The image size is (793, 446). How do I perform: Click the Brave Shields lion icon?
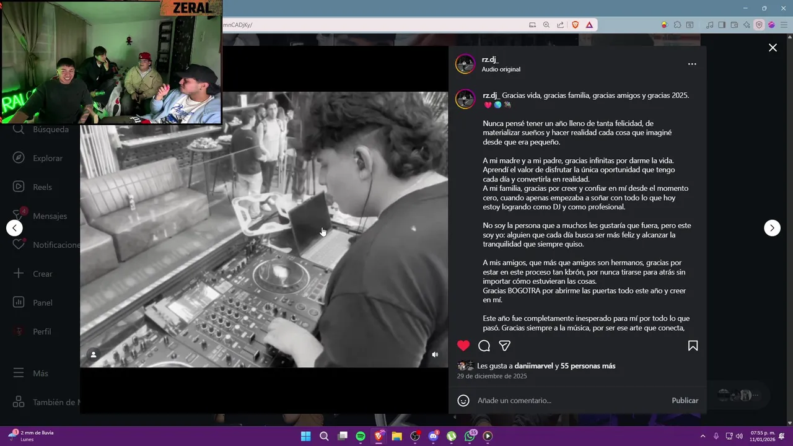coord(576,25)
